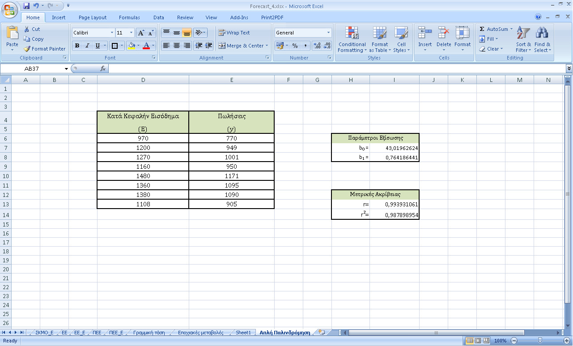
Task: Open the Number Format General dropdown
Action: (x=328, y=33)
